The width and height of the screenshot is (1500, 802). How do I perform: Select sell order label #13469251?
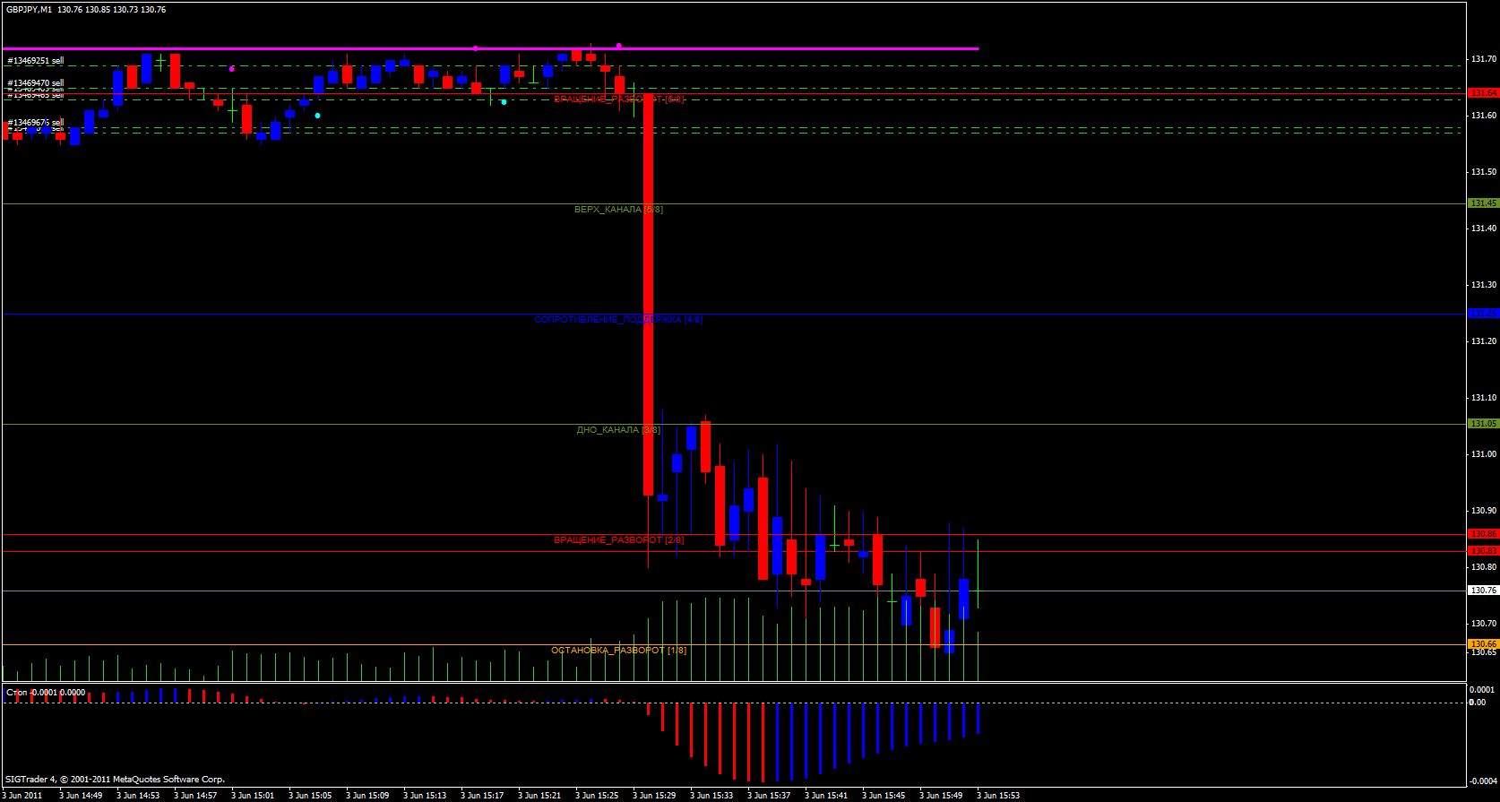36,61
